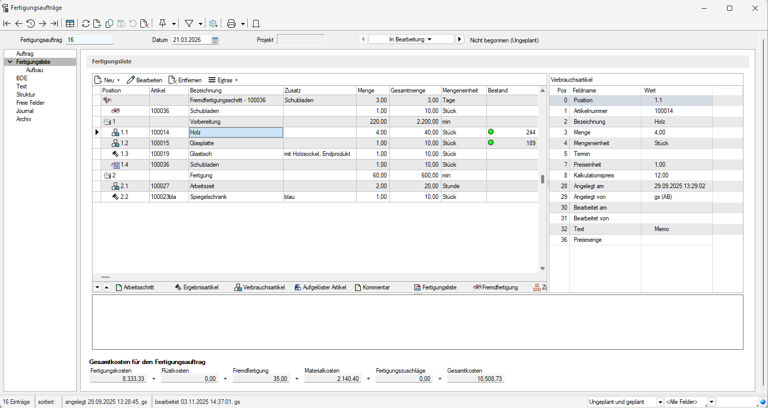768x408 pixels.
Task: Open the Ungeplant und geplant dropdown
Action: point(659,402)
